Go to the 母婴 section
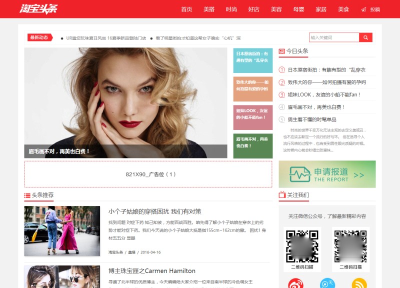Image resolution: width=400 pixels, height=288 pixels. click(x=298, y=9)
